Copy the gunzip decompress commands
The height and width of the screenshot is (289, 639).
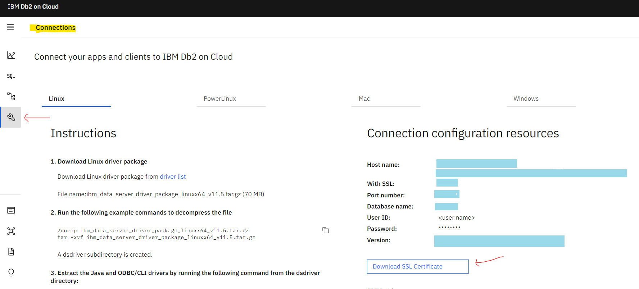(x=326, y=230)
